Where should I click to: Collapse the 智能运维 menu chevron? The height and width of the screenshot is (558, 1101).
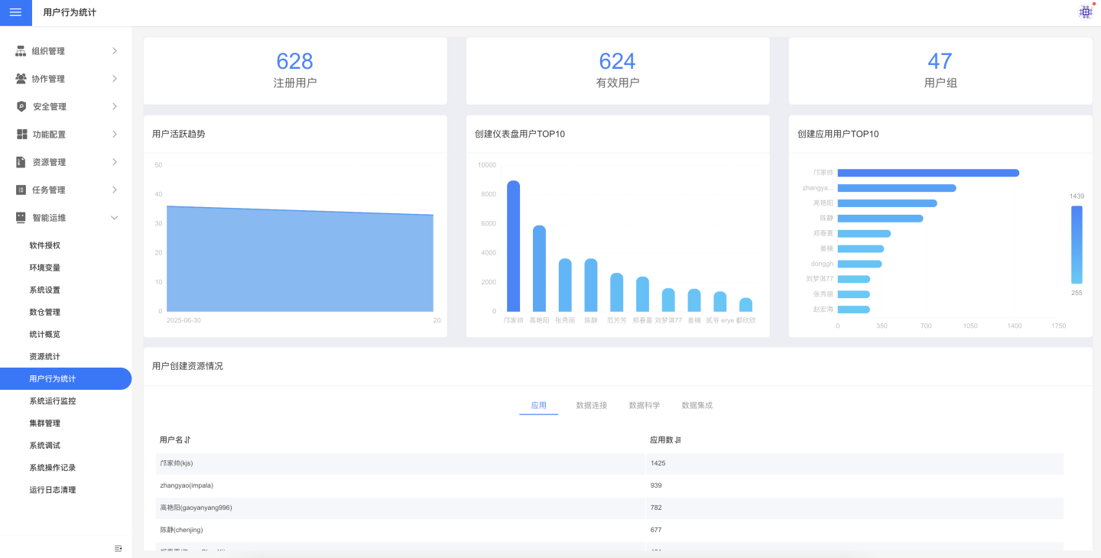[115, 218]
